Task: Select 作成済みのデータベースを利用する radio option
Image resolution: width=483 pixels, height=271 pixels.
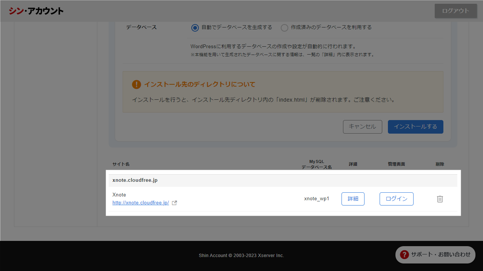Action: [x=285, y=27]
